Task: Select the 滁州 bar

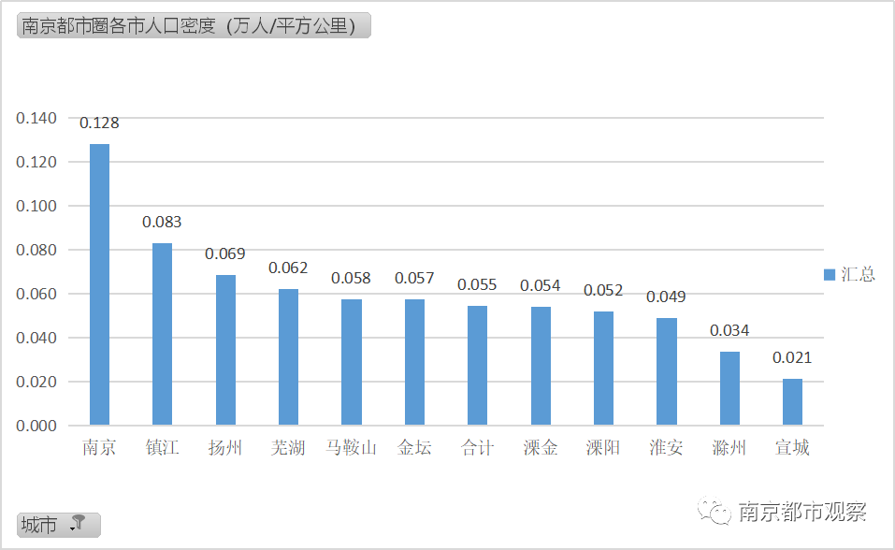Action: 729,388
